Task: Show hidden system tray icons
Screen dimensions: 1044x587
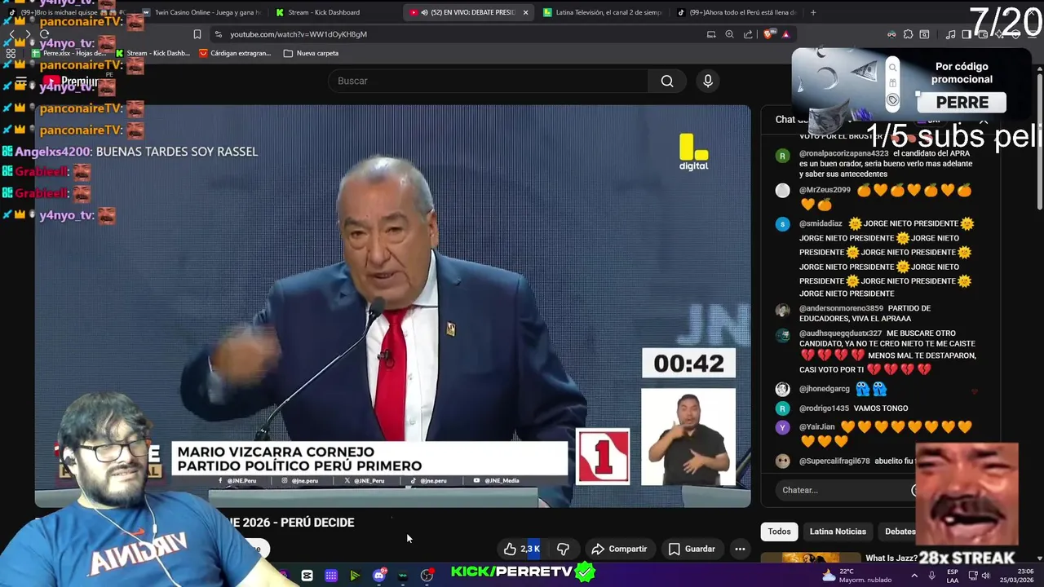Action: (913, 576)
